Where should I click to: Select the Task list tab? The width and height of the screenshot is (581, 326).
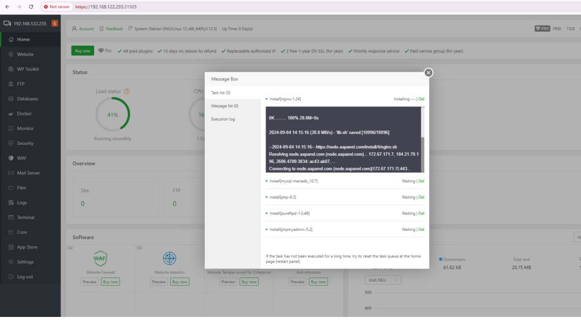coord(221,92)
